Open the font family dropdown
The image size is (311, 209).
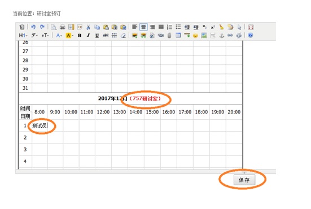click(34, 36)
